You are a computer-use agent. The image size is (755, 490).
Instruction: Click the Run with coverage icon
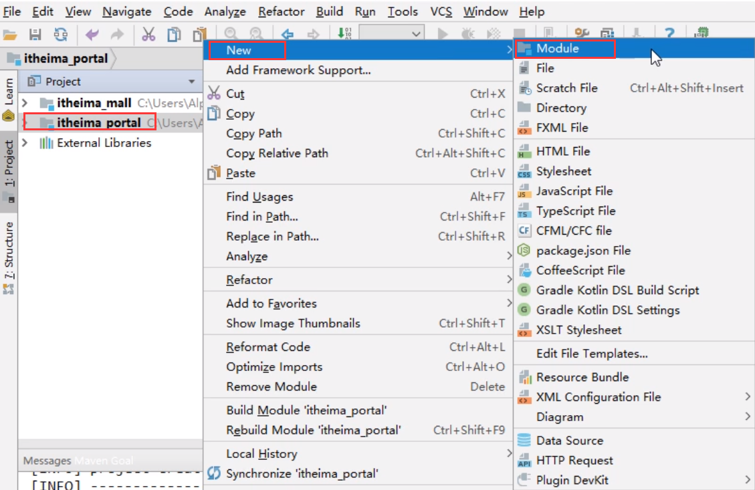click(494, 33)
